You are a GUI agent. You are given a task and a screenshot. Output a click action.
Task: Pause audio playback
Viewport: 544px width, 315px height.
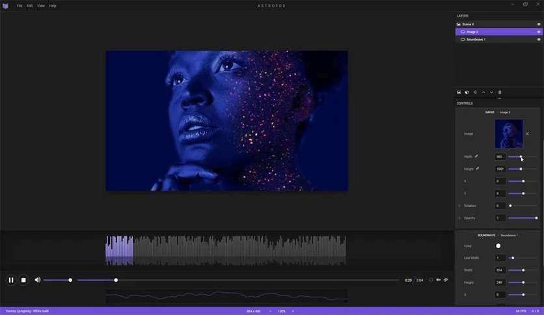coord(11,280)
